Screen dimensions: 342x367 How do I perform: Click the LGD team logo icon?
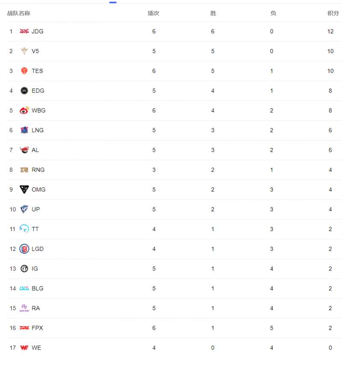(24, 249)
